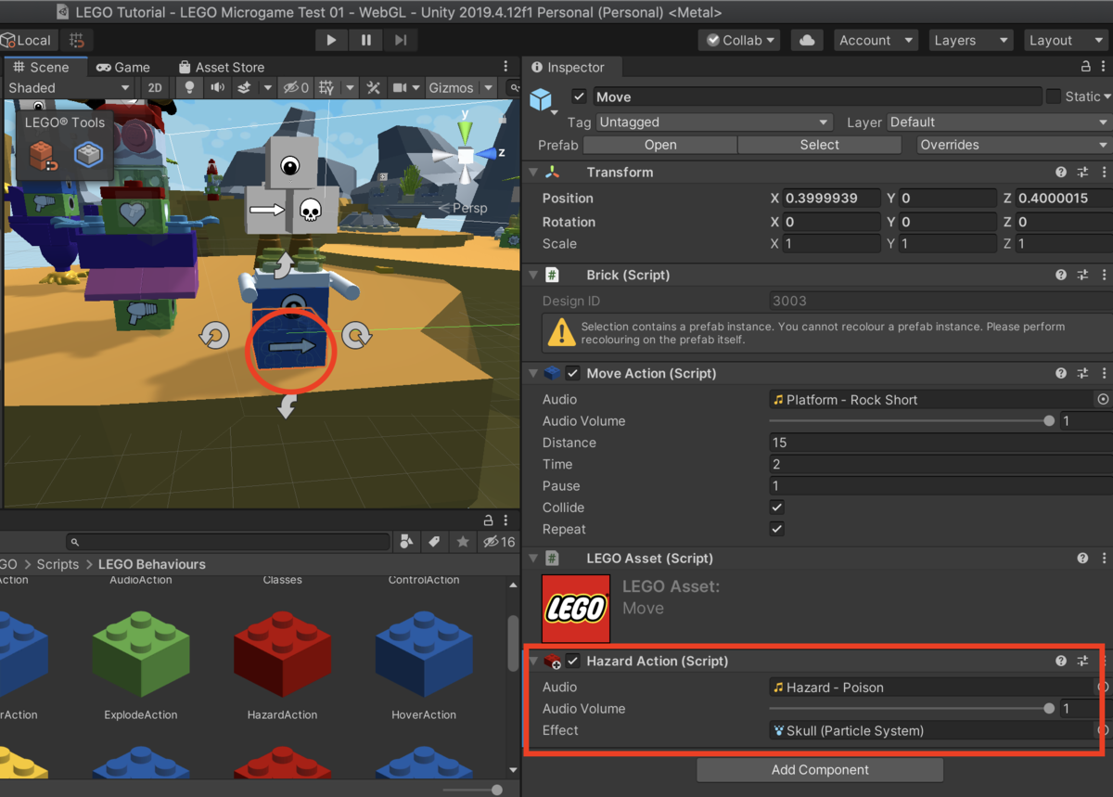
Task: Adjust the Hazard Action Audio Volume slider
Action: [910, 709]
